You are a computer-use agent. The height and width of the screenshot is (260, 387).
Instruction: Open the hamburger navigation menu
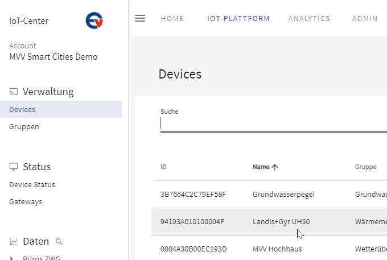tap(140, 18)
